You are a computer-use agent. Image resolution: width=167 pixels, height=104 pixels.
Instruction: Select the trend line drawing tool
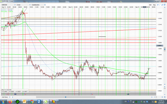pyautogui.click(x=160, y=5)
